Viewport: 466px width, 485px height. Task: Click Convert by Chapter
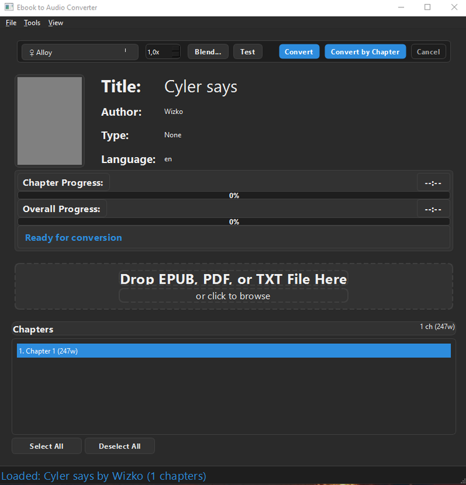(365, 52)
